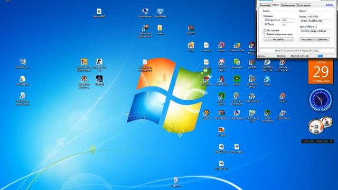Launch the AIMP3 player shortcut

coord(206,114)
